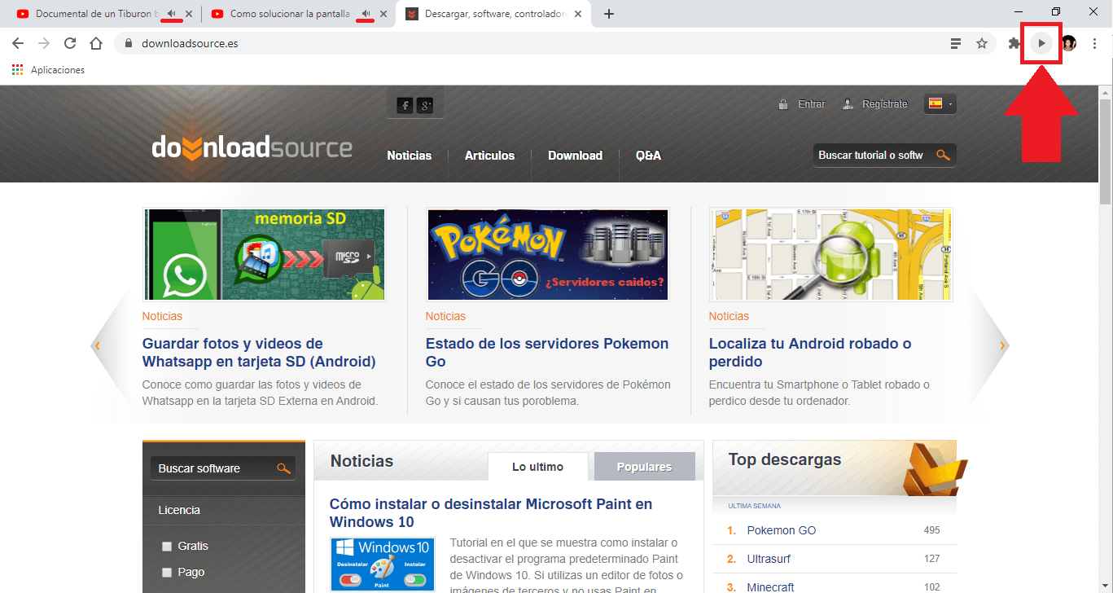1113x593 pixels.
Task: Click the Windows 10 Paint article thumbnail
Action: pos(382,564)
